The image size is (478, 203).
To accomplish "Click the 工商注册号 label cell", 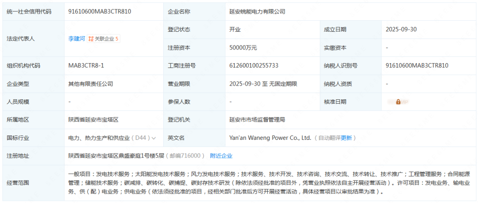I will click(194, 66).
